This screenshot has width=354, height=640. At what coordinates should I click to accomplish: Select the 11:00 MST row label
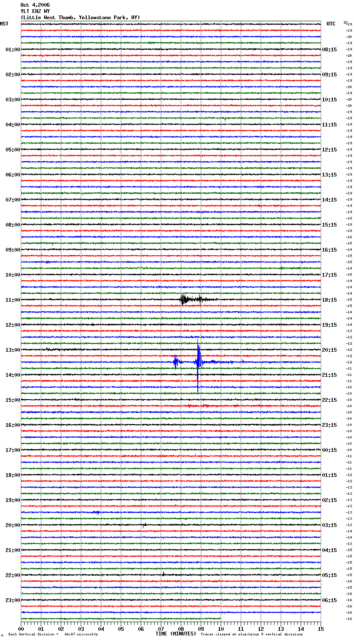[12, 300]
